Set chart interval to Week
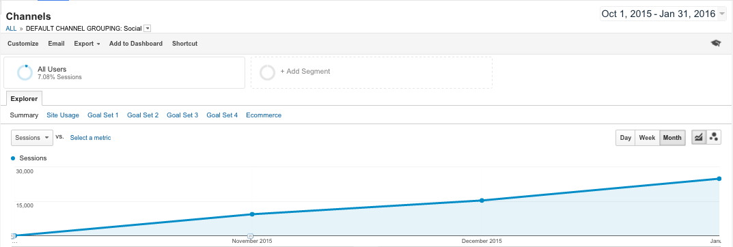 [647, 138]
